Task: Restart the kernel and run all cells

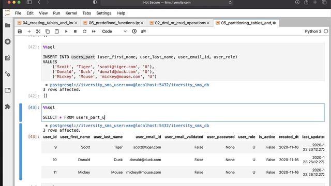Action: (x=94, y=32)
